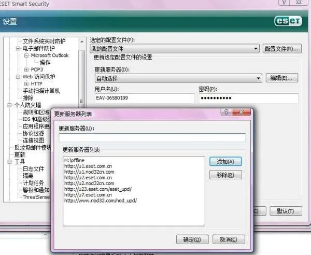Viewport: 311px width, 255px height.
Task: Select ThreatSense tree item
Action: tap(36, 197)
